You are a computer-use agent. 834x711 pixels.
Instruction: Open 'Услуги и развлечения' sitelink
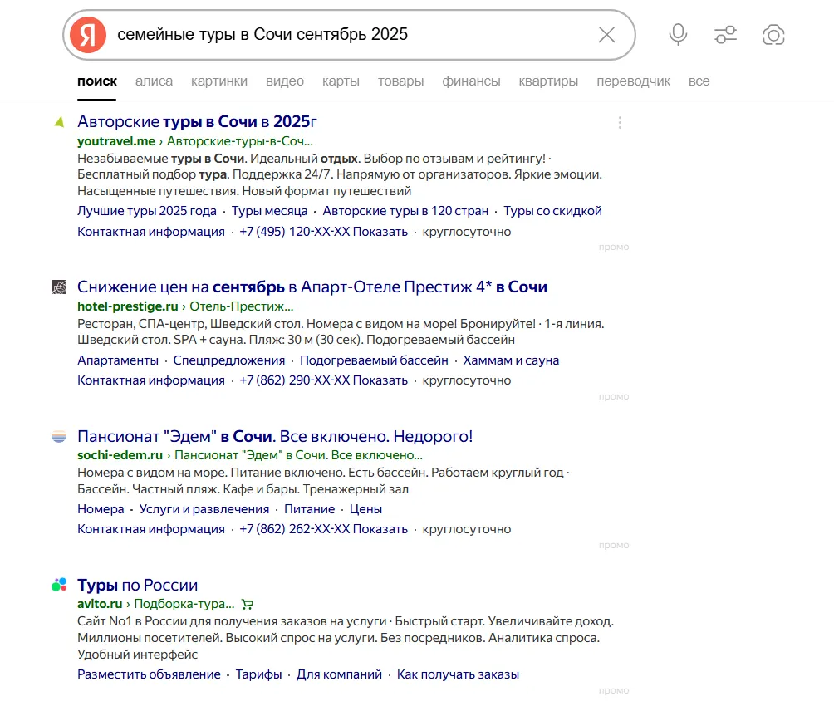(x=204, y=509)
